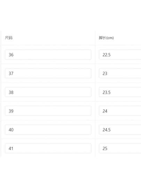This screenshot has height=188, width=141.
Task: Place cursor after the 41 size value
Action: click(x=14, y=149)
